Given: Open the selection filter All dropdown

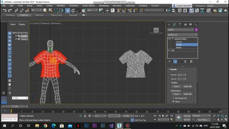Looking at the screenshot, I should tap(36, 10).
